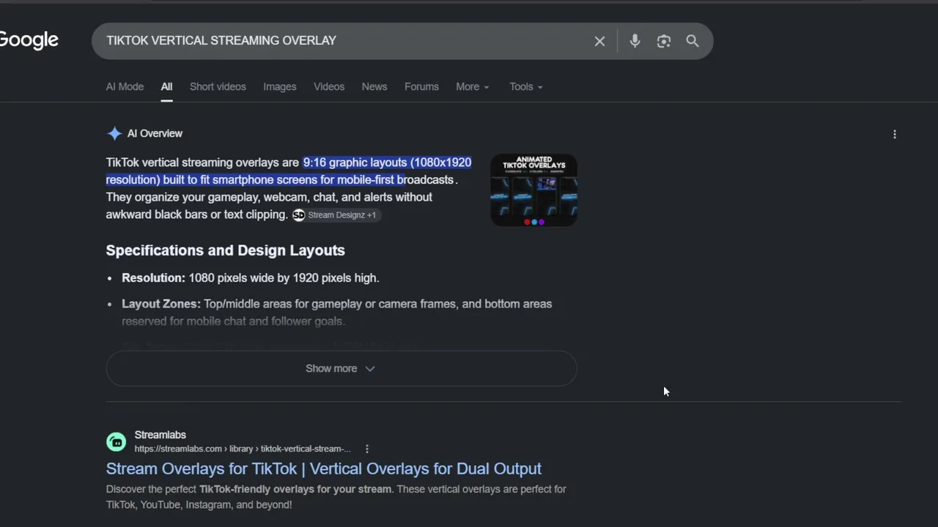Click into the search query input field

point(344,41)
